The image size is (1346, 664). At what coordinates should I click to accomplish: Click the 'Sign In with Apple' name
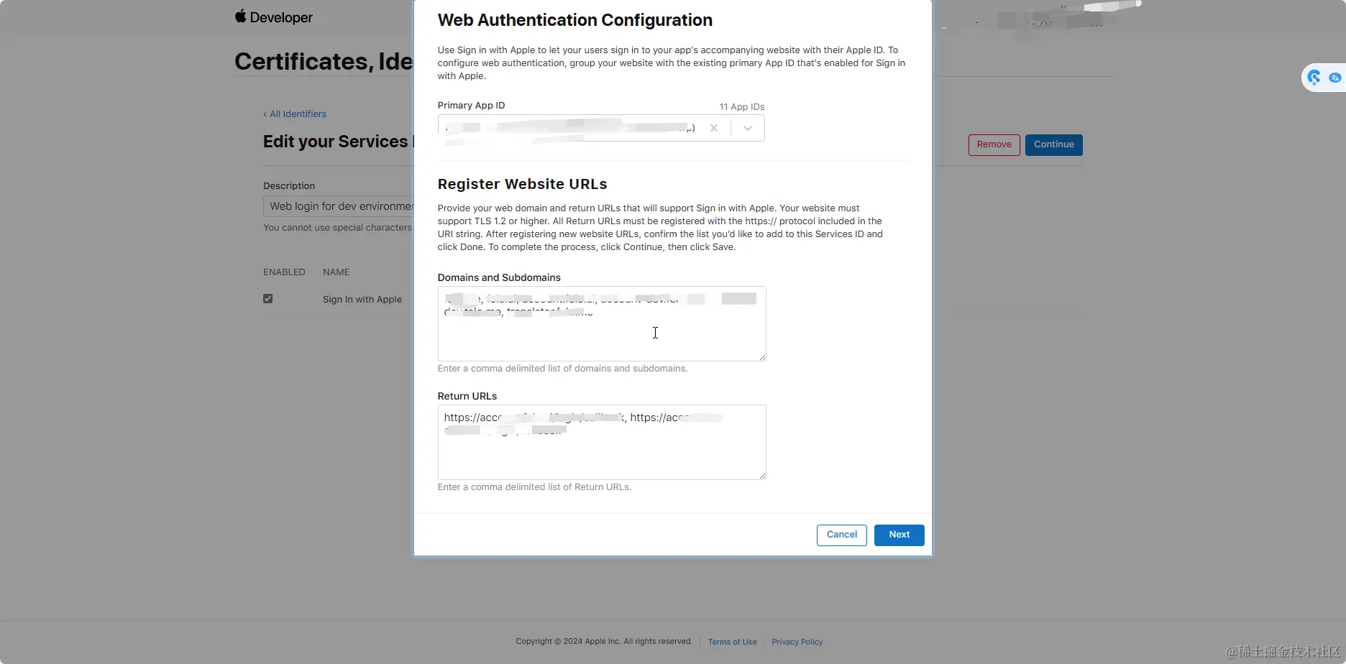pos(362,299)
